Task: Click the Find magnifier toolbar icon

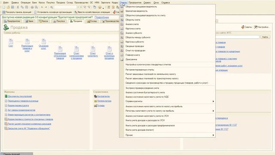Action: tap(52, 7)
